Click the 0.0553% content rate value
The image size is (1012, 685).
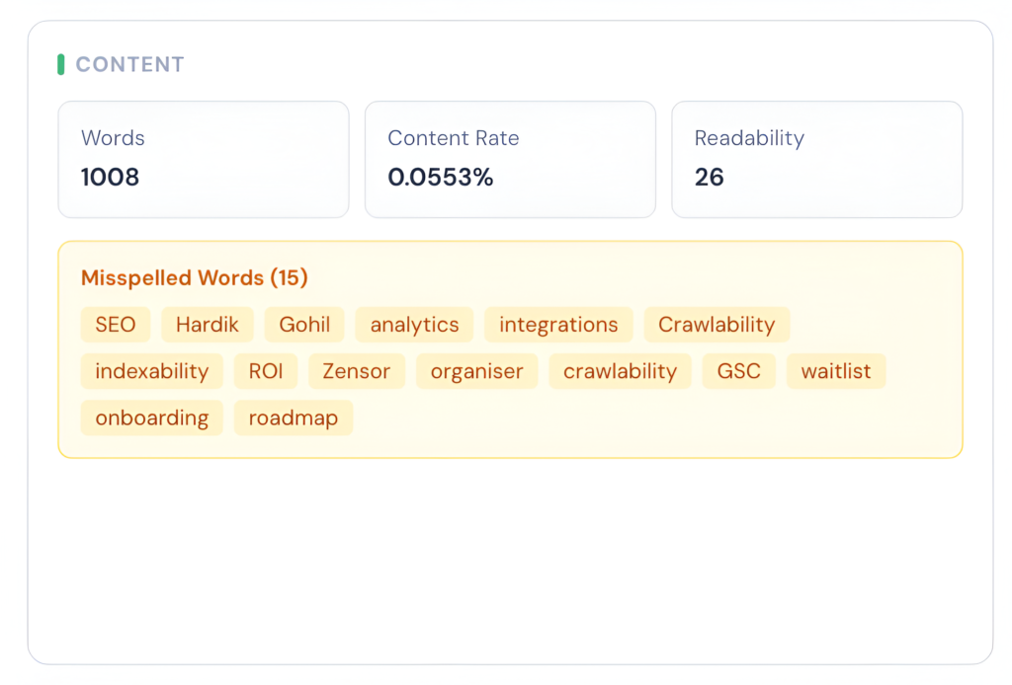tap(439, 180)
